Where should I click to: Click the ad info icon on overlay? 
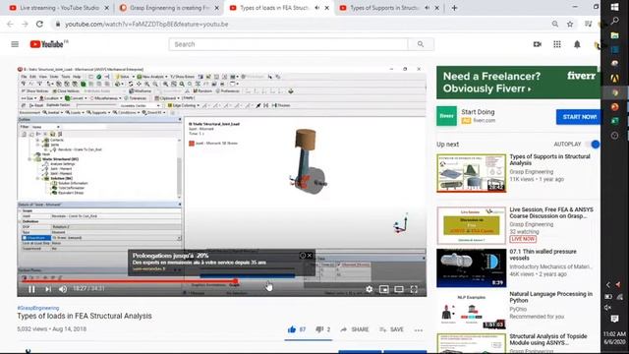pos(303,256)
